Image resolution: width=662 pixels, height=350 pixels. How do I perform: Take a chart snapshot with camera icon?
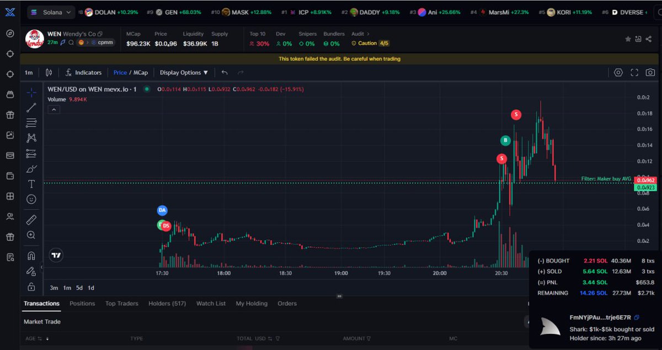pyautogui.click(x=651, y=72)
